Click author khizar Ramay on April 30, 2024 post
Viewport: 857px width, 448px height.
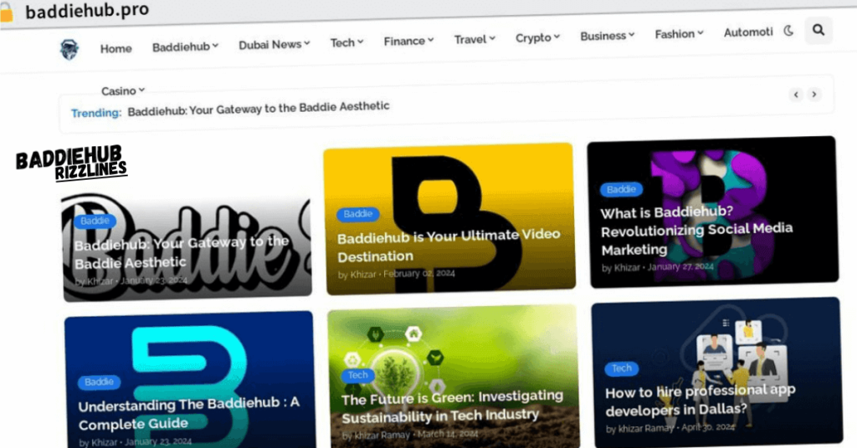(646, 428)
